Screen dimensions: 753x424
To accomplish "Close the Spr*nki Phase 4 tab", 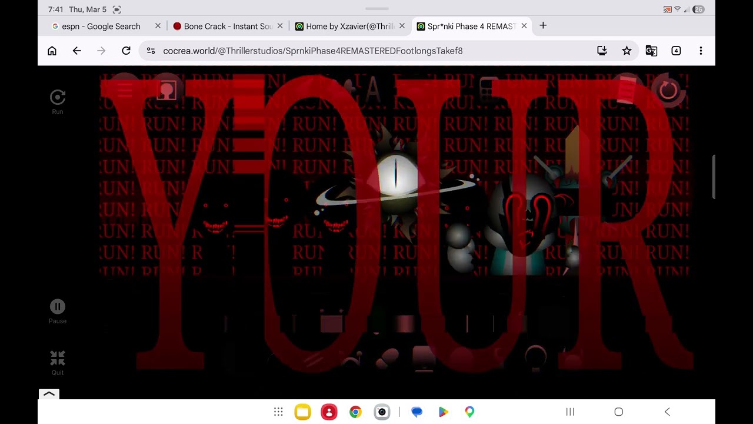I will click(x=524, y=26).
